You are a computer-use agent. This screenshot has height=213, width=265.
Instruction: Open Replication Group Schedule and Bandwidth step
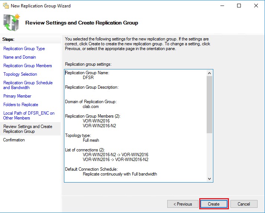[28, 85]
